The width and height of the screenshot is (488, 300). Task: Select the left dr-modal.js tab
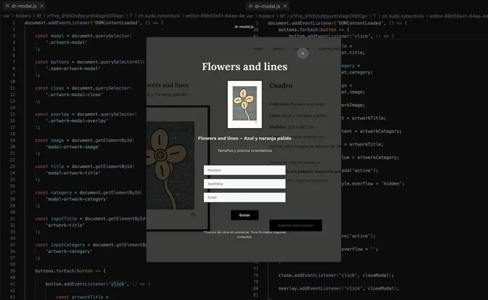coord(24,6)
